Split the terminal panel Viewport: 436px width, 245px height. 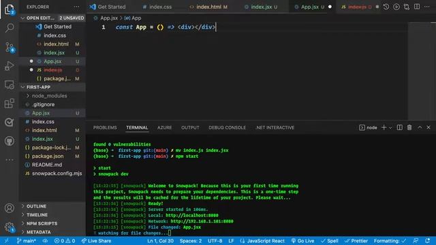coord(400,127)
